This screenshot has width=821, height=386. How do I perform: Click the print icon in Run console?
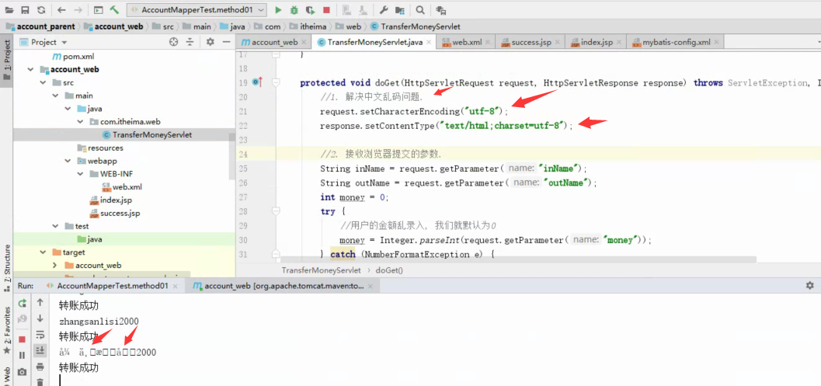40,366
